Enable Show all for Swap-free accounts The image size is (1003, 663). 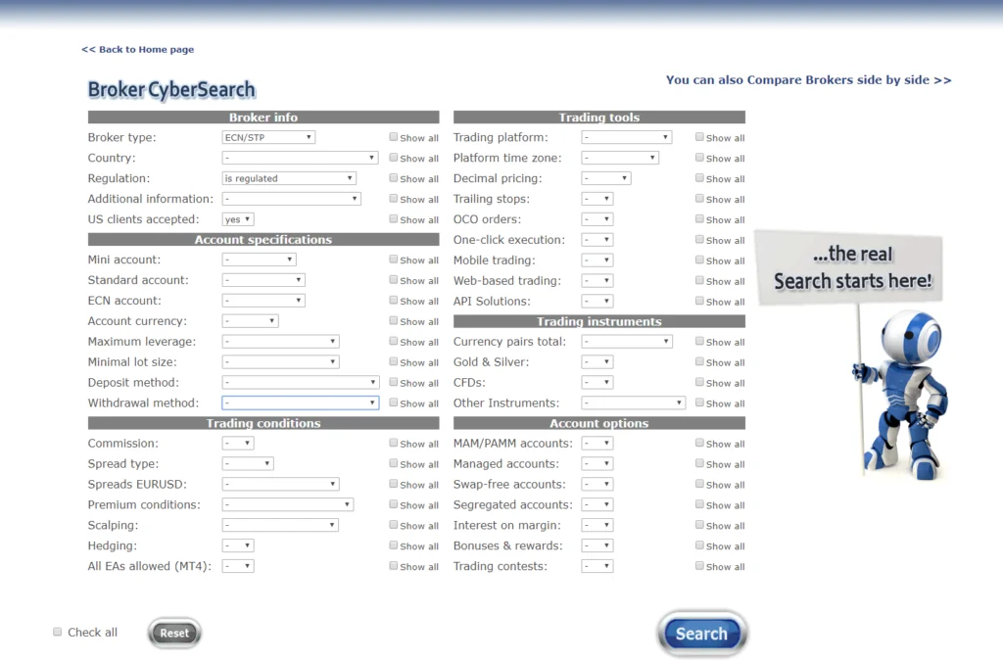699,485
